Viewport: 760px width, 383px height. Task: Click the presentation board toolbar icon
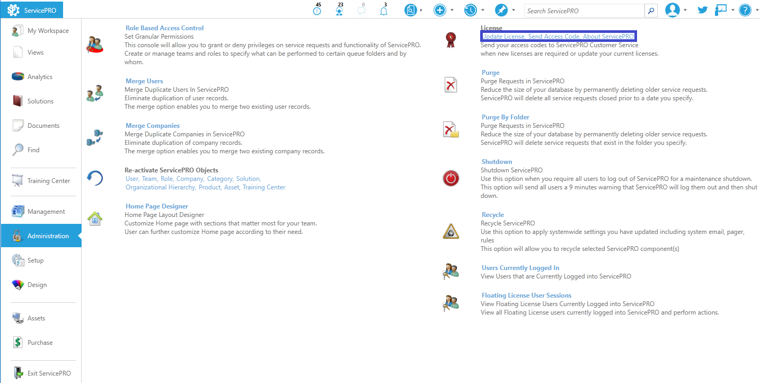pos(721,10)
